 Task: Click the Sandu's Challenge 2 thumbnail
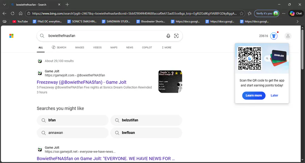(x=170, y=81)
